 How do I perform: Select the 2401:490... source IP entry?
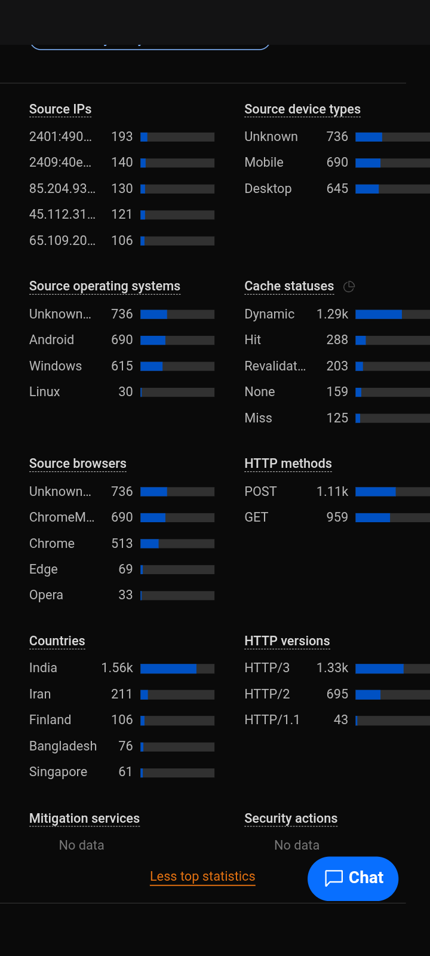click(60, 137)
